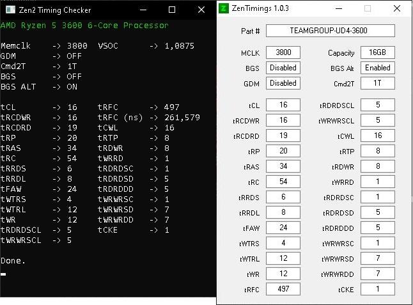Click the 'BGS ALT' label in console

click(x=18, y=87)
